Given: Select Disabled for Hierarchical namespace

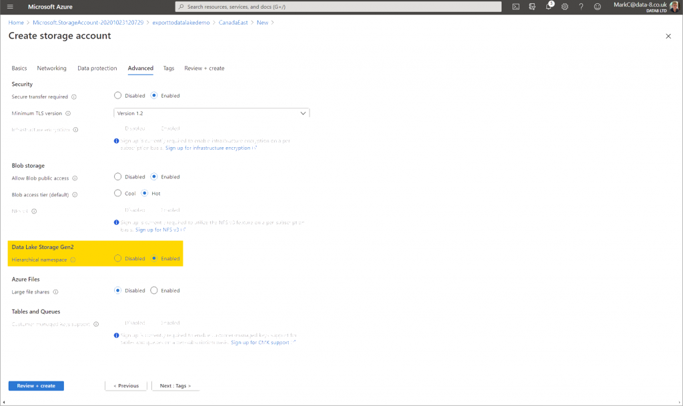Looking at the screenshot, I should pos(117,258).
